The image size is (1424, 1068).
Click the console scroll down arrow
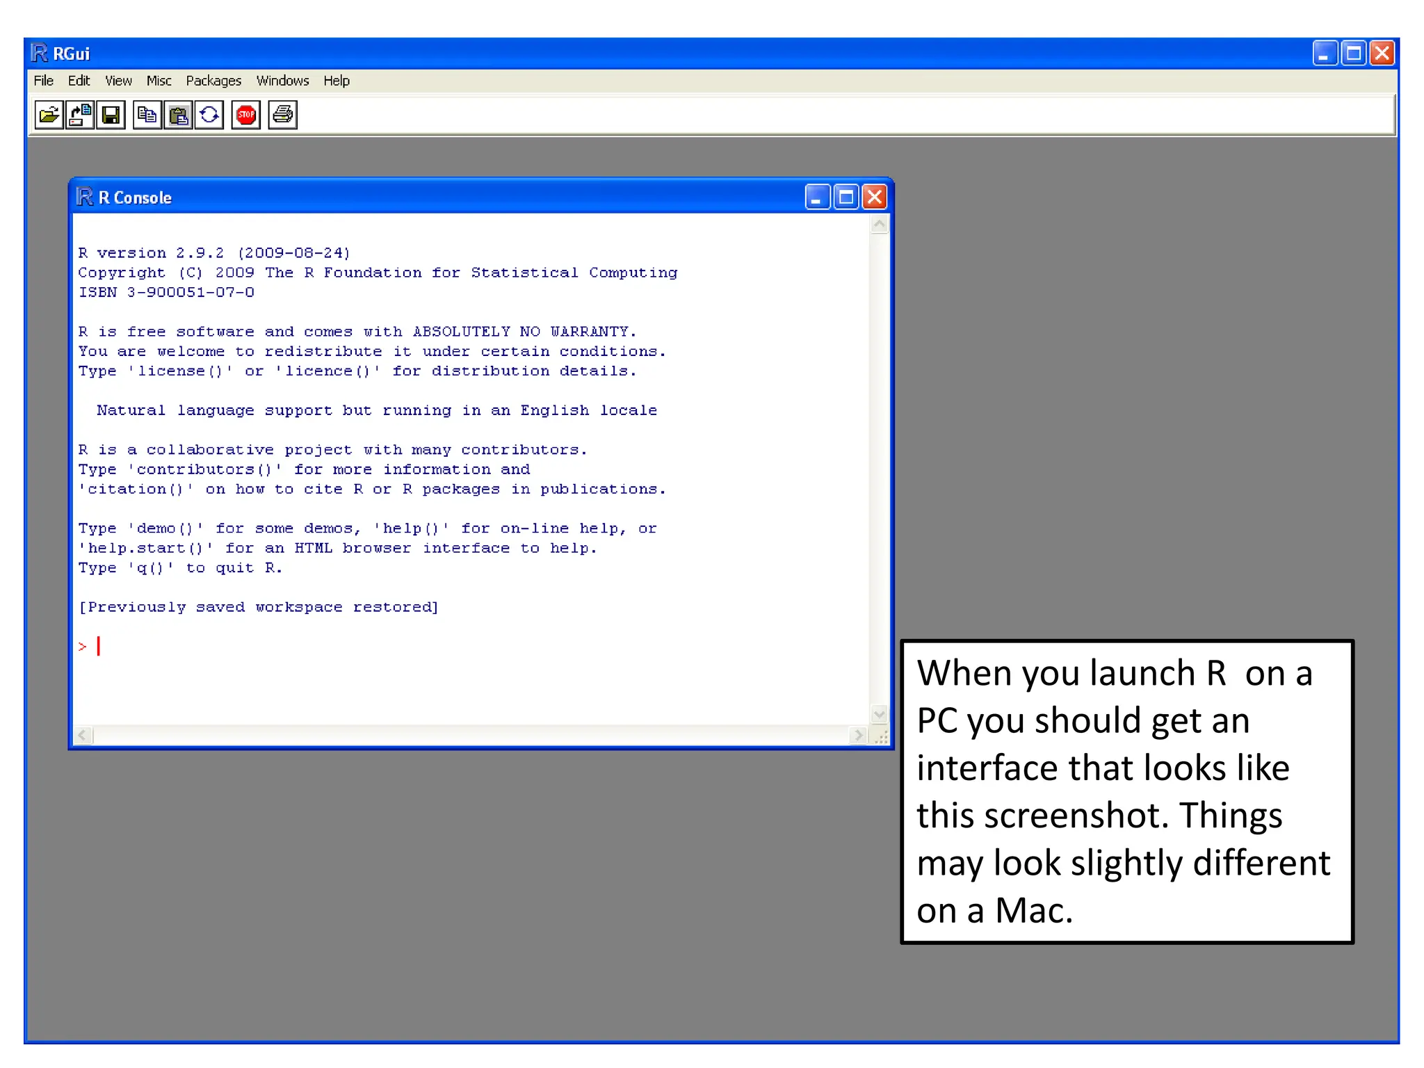pos(880,714)
